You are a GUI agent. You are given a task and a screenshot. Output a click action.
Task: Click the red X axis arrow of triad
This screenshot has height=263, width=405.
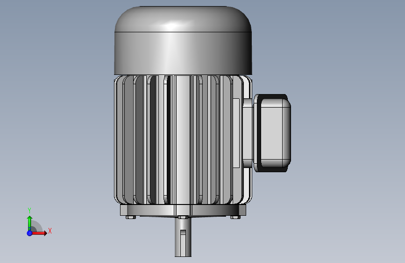click(39, 233)
